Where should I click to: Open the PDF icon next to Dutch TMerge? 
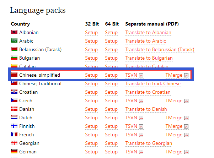click(x=186, y=118)
